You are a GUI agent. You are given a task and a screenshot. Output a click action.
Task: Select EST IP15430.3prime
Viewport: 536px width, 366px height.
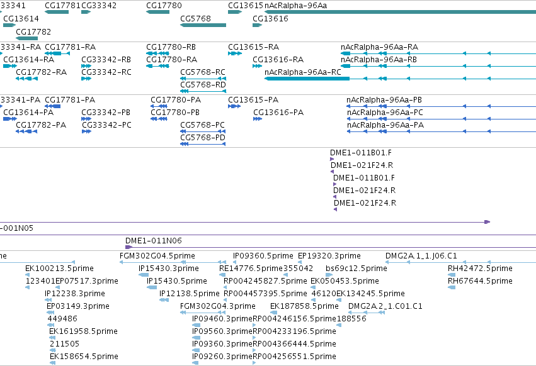pos(169,269)
